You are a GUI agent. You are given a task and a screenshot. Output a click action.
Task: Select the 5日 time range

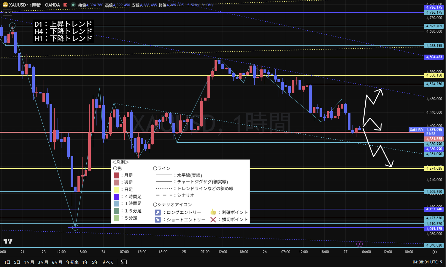coord(17,262)
